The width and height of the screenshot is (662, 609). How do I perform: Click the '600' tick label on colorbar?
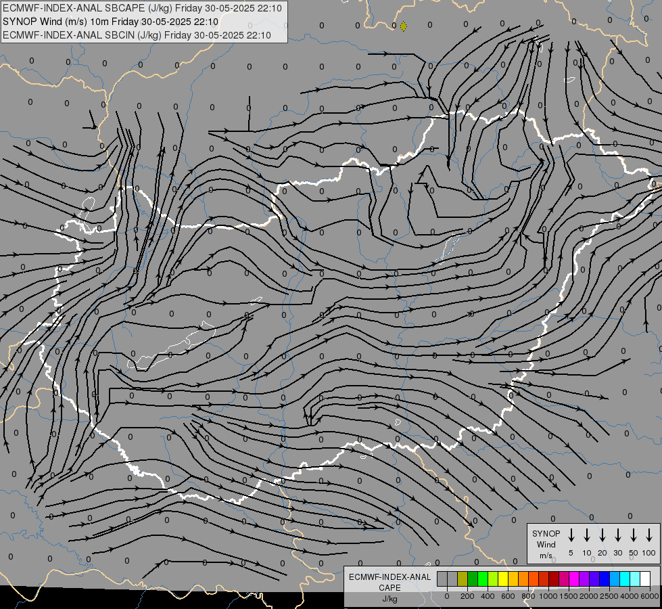point(508,596)
